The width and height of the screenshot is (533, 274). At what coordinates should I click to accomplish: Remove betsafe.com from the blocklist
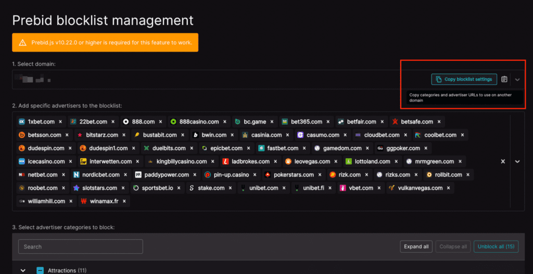(439, 121)
